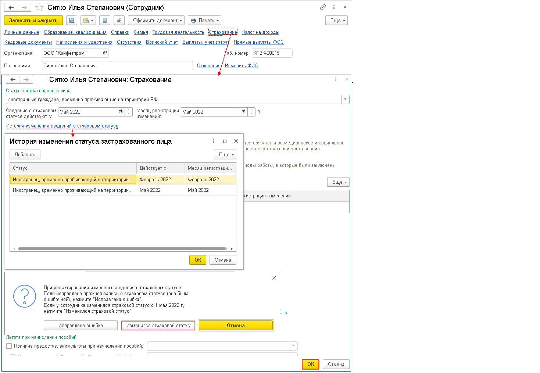Open Выплаты, учет затрат link
This screenshot has height=373, width=540.
coord(206,42)
